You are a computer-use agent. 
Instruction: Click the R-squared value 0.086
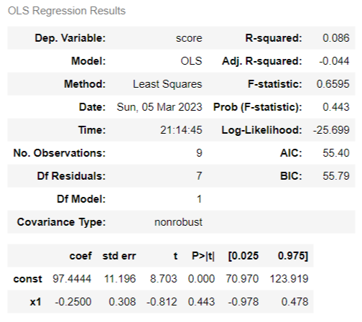coord(336,38)
